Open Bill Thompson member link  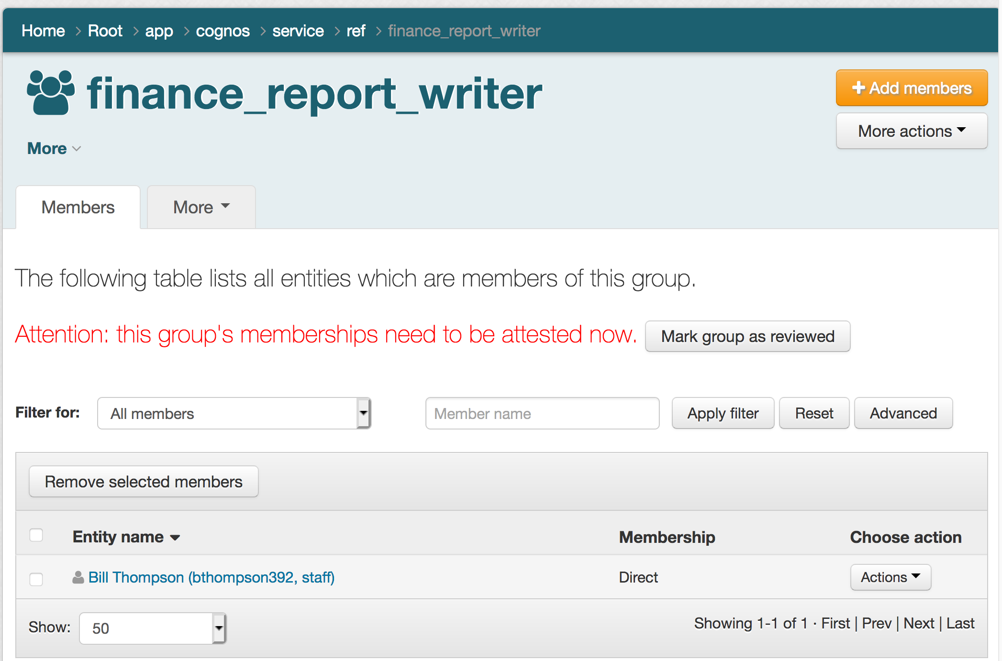point(211,577)
